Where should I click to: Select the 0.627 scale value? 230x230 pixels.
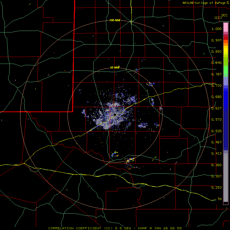(216, 108)
